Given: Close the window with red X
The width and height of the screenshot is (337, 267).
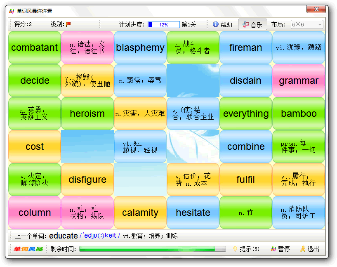Looking at the screenshot, I should click(x=316, y=9).
